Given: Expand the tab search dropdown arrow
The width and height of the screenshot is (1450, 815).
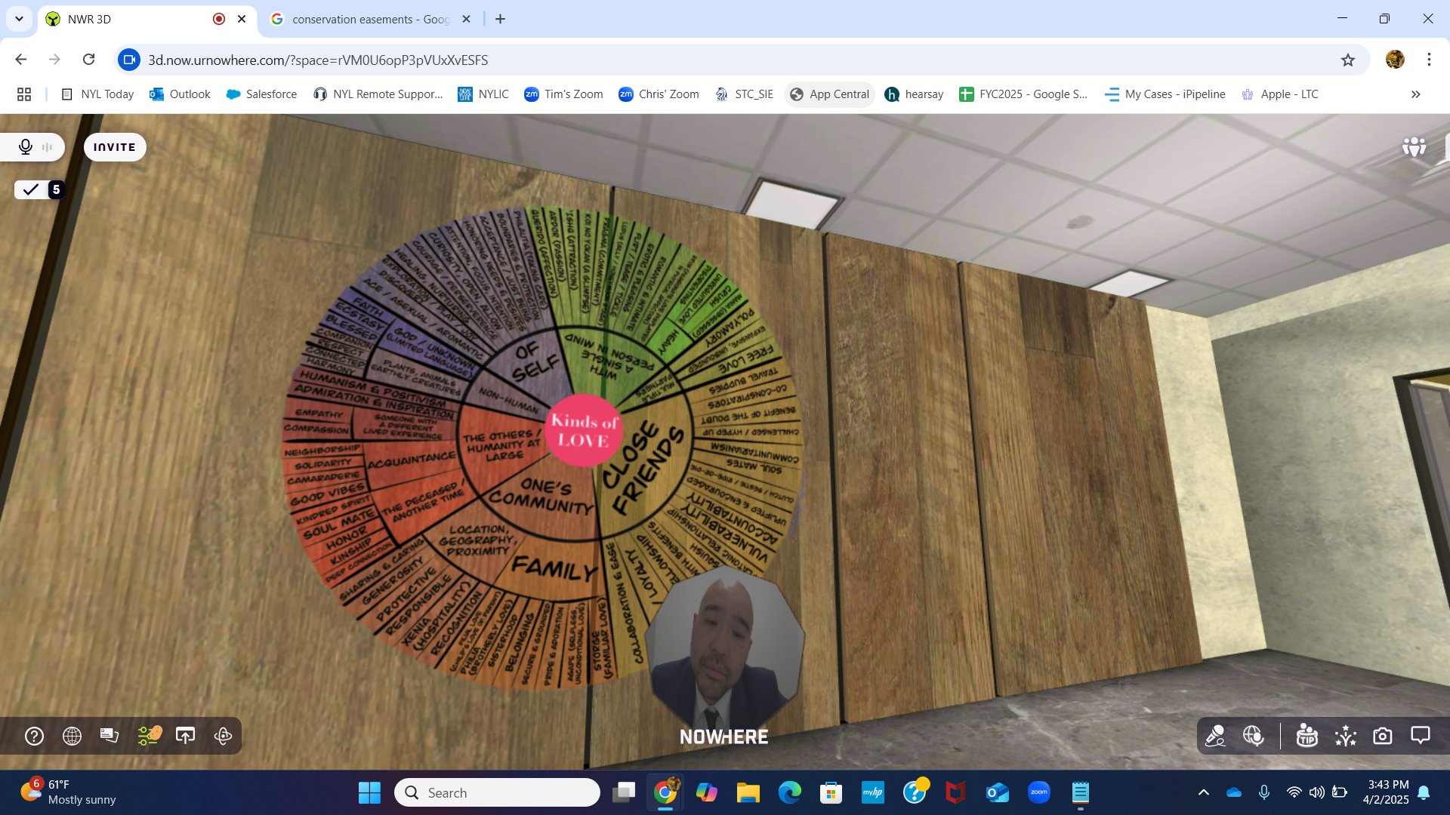Looking at the screenshot, I should (x=19, y=19).
